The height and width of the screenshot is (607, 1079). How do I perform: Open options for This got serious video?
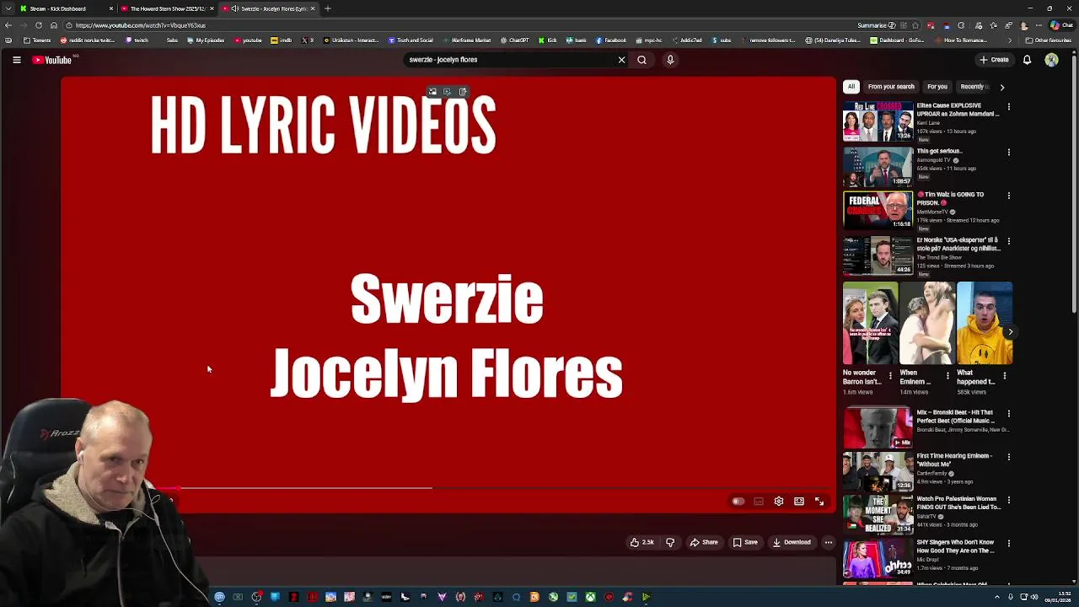coord(1008,153)
